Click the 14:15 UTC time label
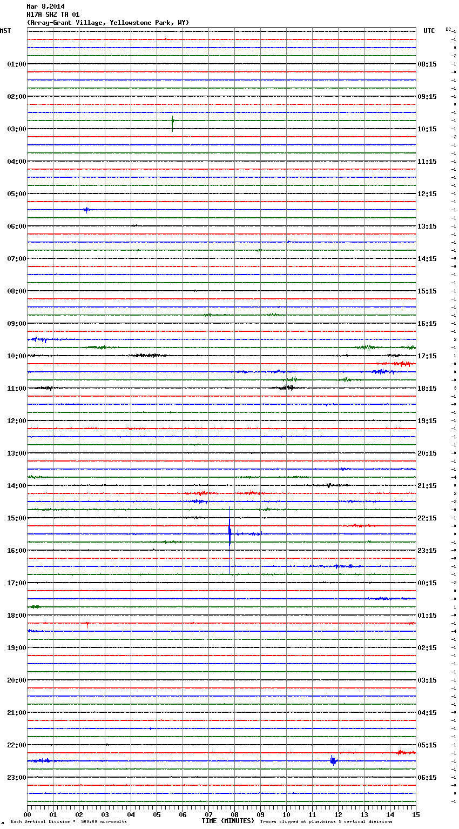 [x=427, y=259]
